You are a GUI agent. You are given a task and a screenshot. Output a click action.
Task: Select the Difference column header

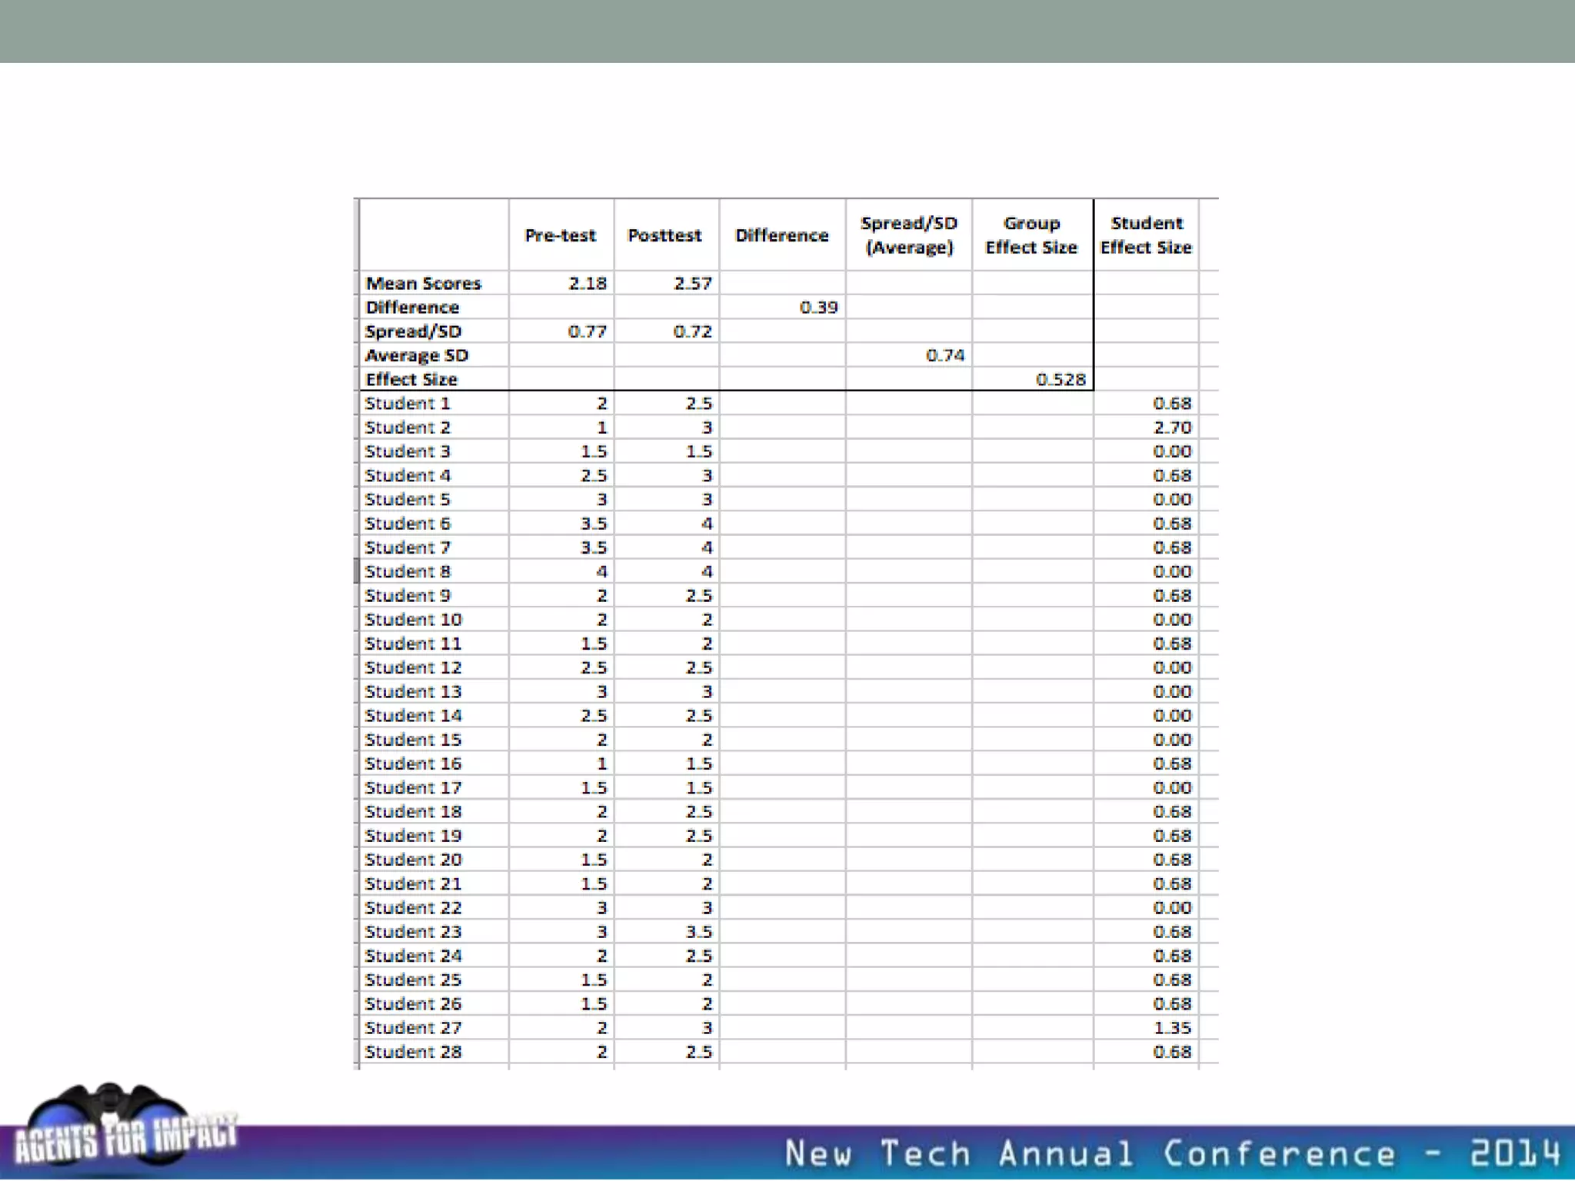click(x=781, y=235)
